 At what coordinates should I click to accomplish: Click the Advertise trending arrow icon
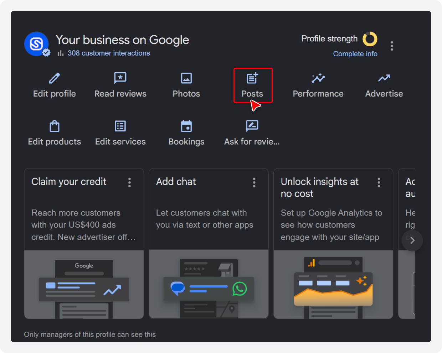(384, 78)
